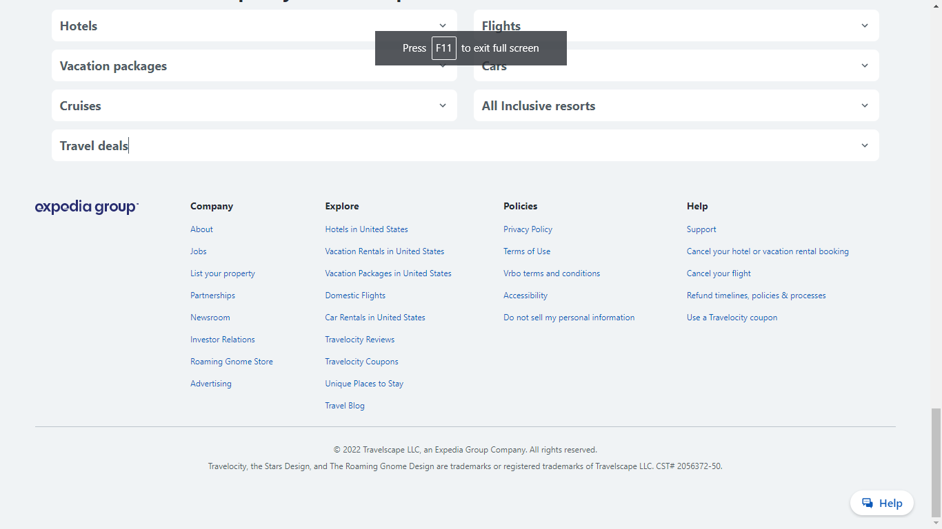Expand the Travel deals accordion
Image resolution: width=942 pixels, height=529 pixels.
465,145
